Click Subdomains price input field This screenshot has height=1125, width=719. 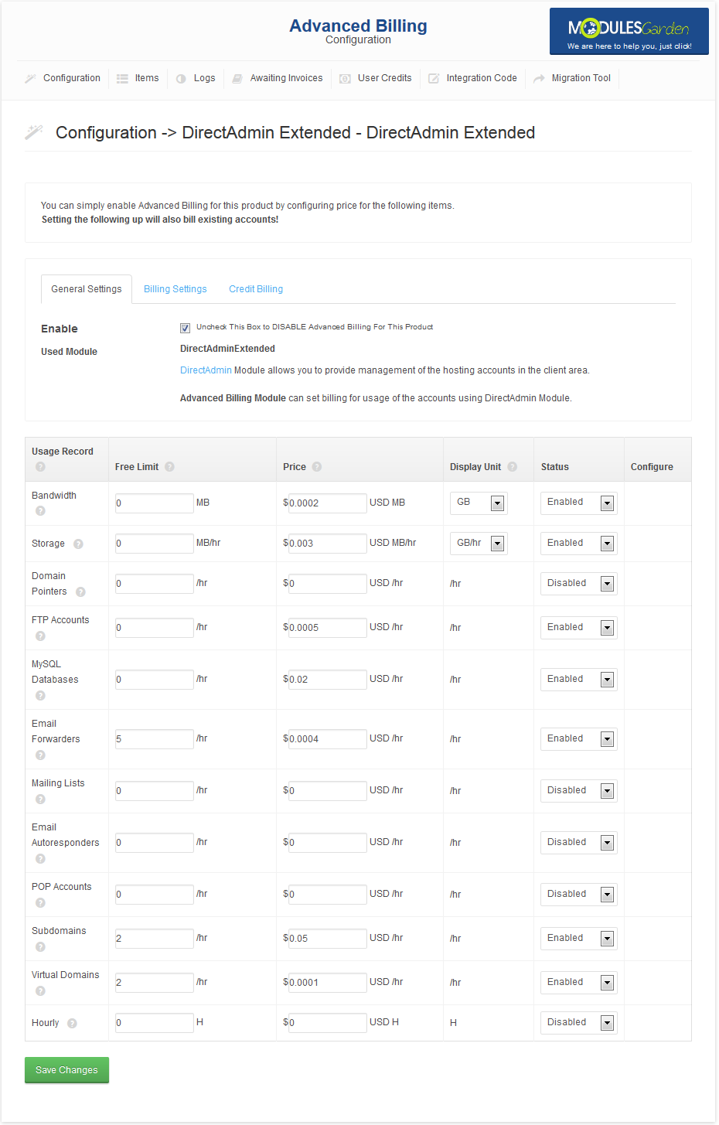tap(327, 939)
